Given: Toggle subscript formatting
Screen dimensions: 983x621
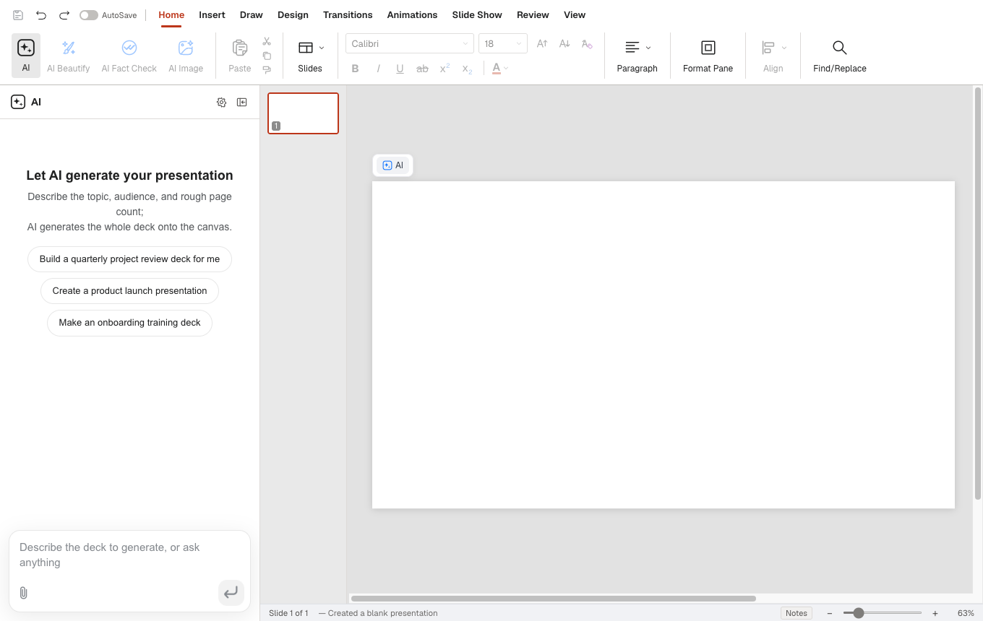Looking at the screenshot, I should [x=468, y=69].
